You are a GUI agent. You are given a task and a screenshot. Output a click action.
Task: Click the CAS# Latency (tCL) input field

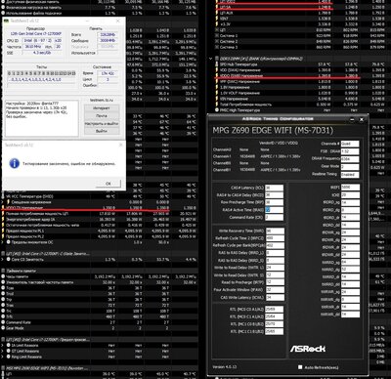tap(274, 188)
